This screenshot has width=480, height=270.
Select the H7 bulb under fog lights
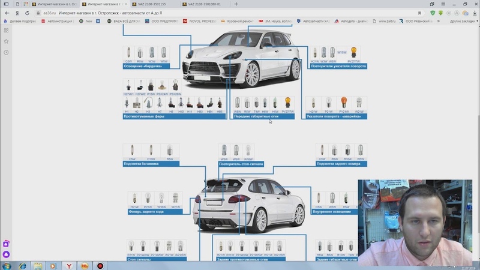tap(160, 103)
